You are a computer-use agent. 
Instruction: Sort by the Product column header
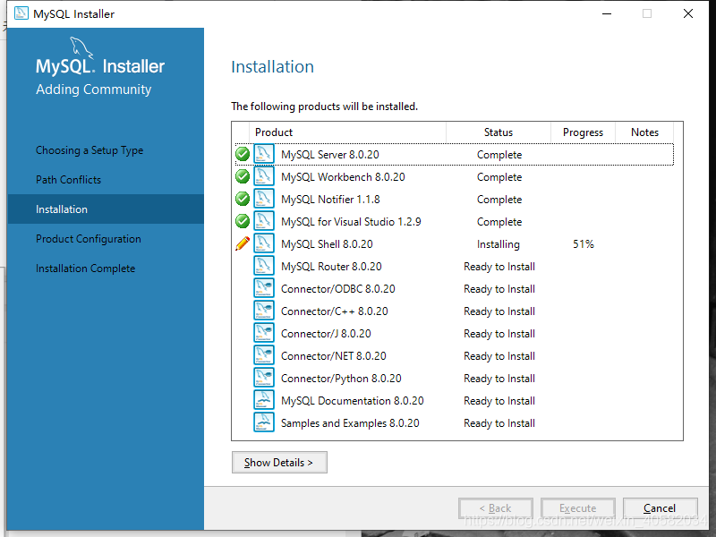click(347, 132)
